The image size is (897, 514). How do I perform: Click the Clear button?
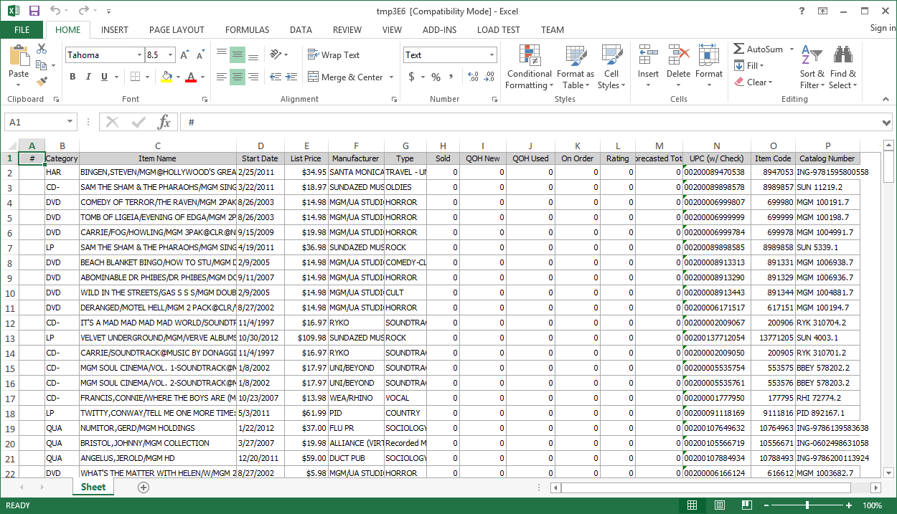pyautogui.click(x=753, y=82)
